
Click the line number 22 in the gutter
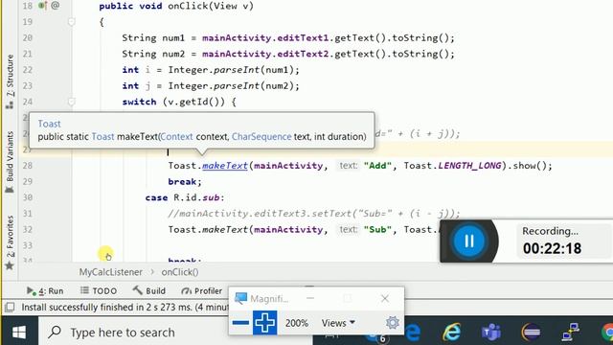click(27, 70)
